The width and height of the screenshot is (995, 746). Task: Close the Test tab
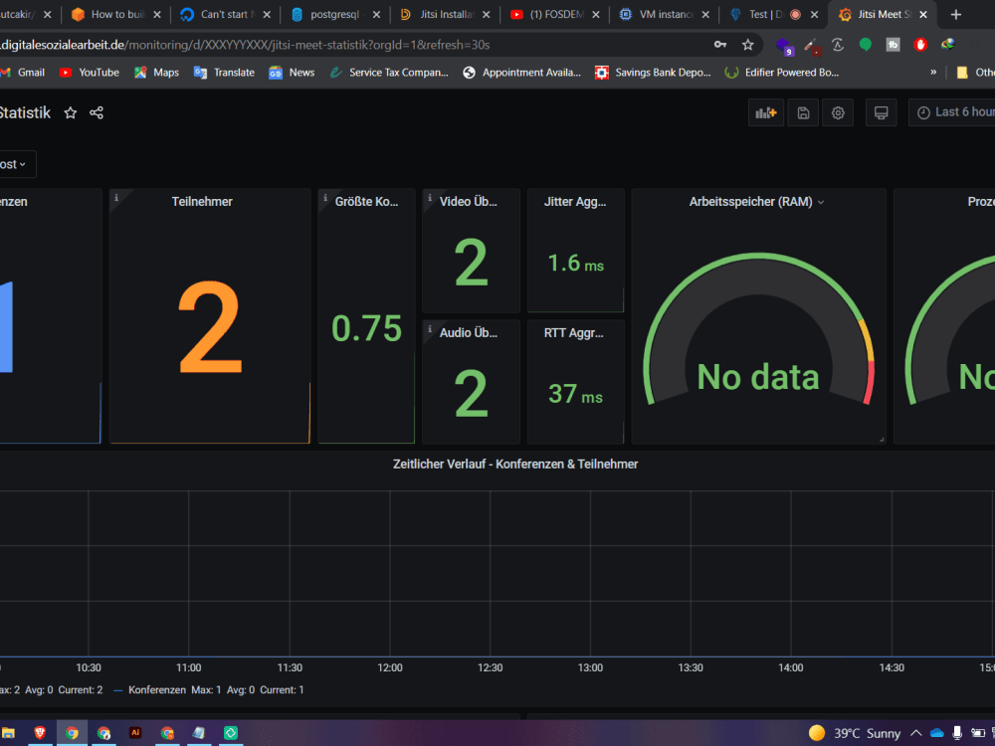pos(814,14)
